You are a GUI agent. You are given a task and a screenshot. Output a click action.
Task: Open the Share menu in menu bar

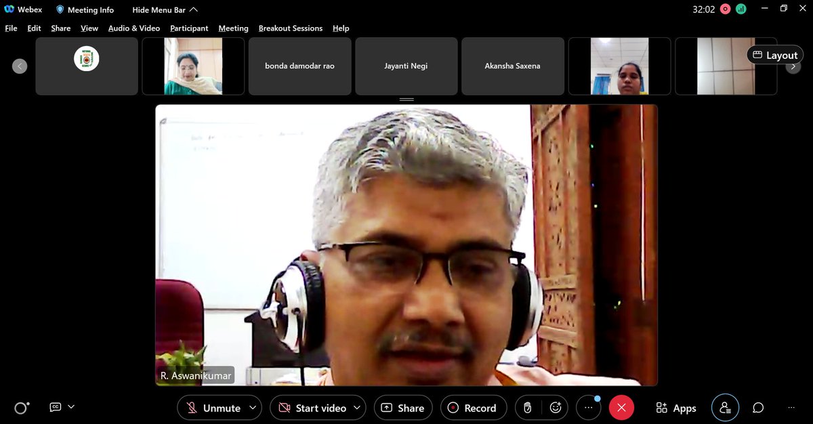coord(61,28)
